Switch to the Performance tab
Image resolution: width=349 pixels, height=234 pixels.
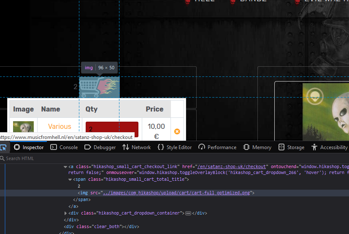217,147
